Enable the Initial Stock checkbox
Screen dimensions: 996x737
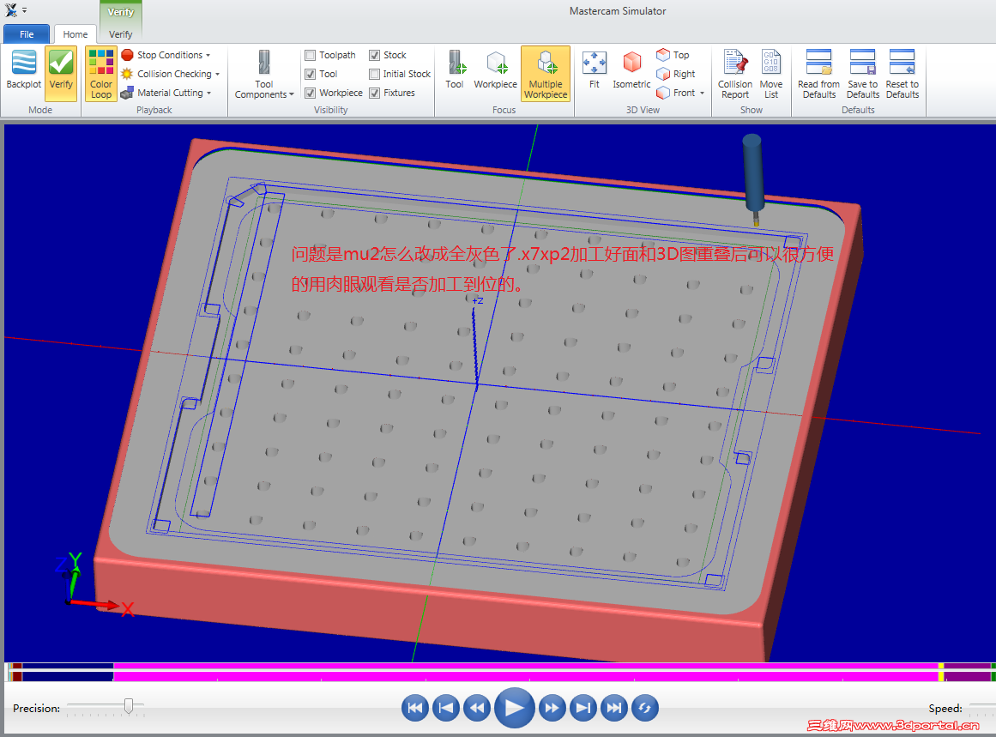pos(375,74)
